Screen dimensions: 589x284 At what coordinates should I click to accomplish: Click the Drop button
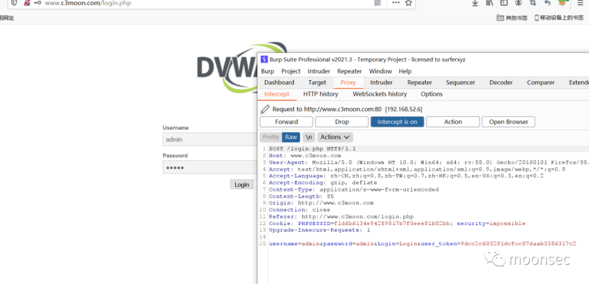[x=342, y=122]
